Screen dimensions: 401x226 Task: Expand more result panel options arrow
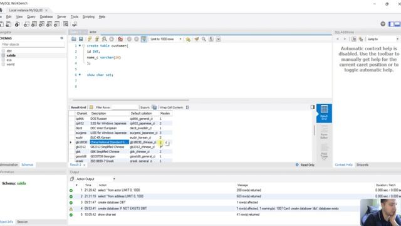click(324, 158)
